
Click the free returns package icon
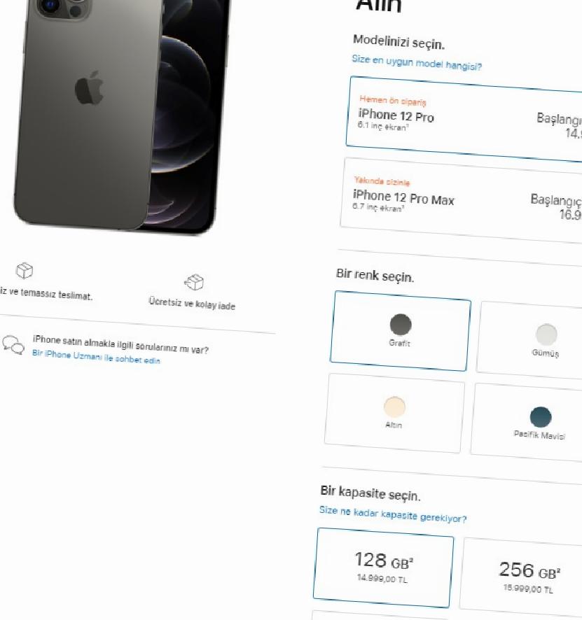tap(194, 282)
